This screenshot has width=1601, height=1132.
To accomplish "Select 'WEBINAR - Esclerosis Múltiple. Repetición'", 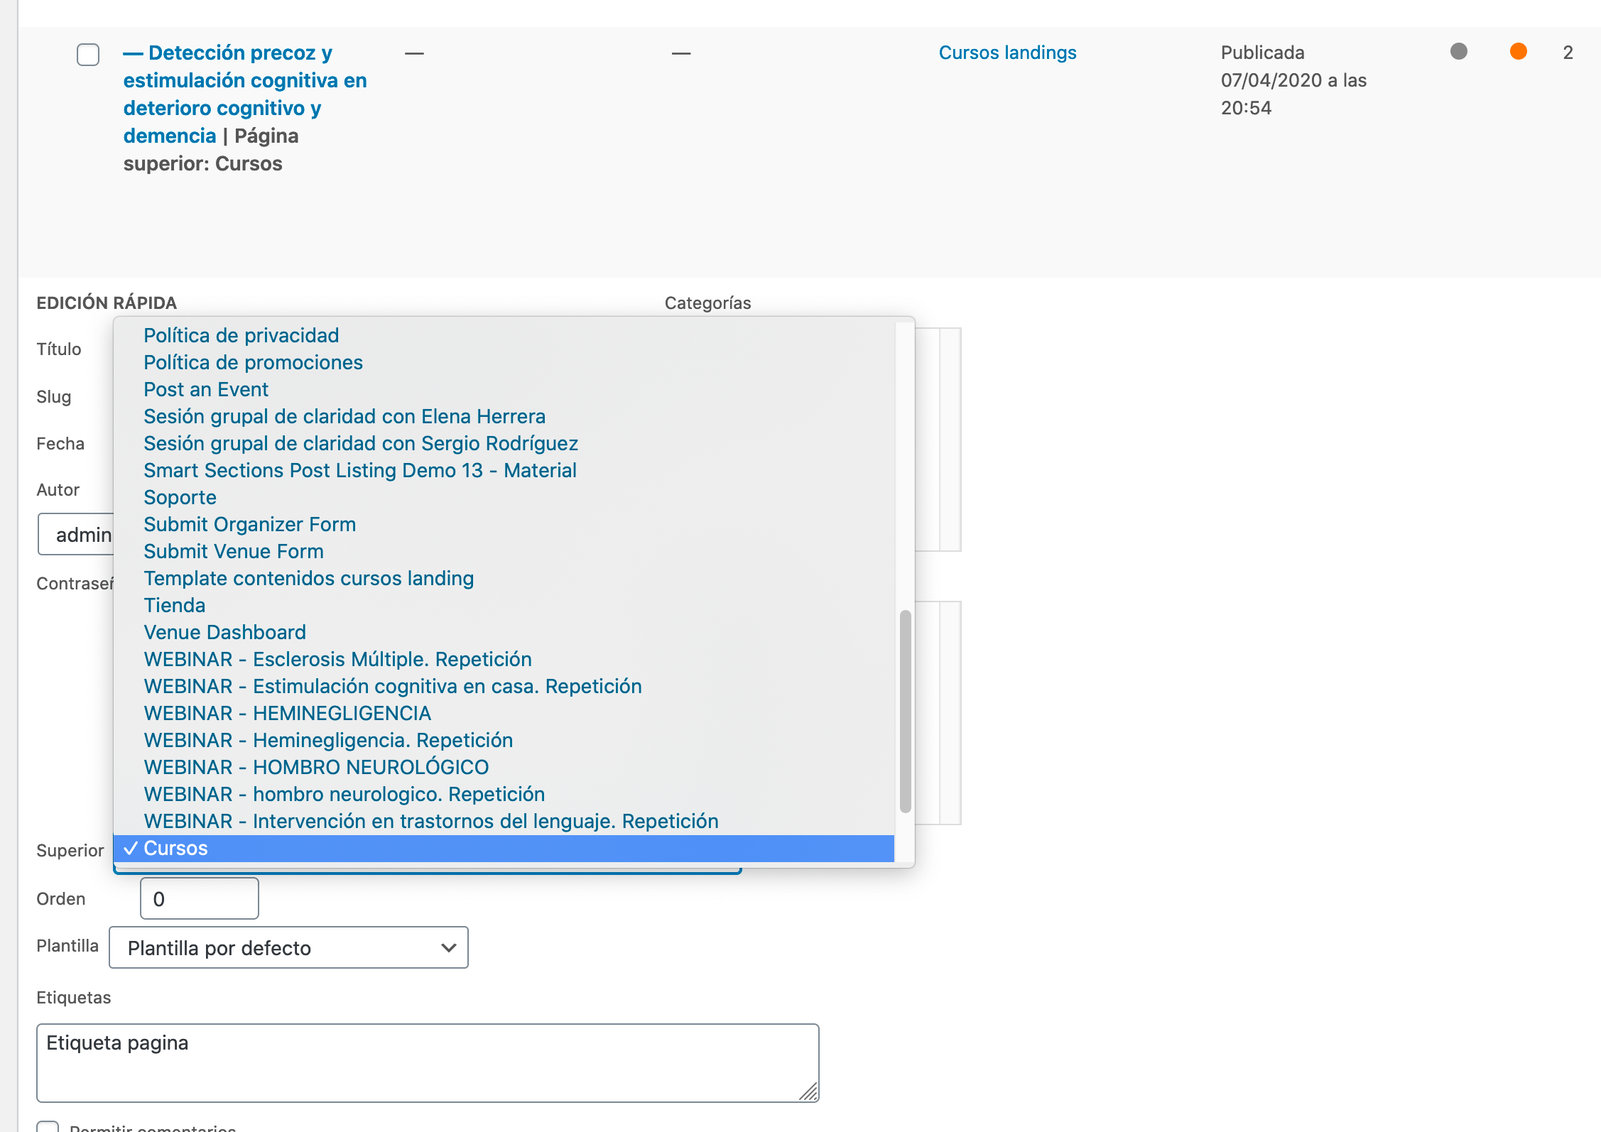I will 504,659.
